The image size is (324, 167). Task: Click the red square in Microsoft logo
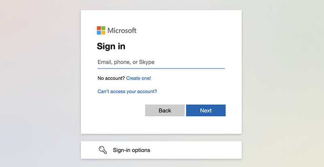tap(99, 28)
